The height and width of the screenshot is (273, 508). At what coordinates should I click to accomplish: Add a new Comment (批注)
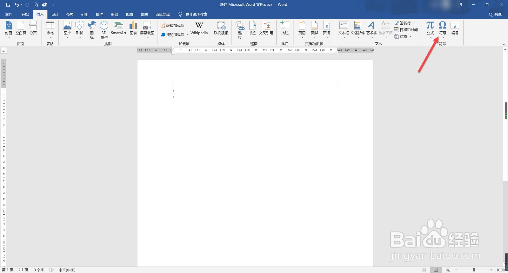pyautogui.click(x=285, y=28)
